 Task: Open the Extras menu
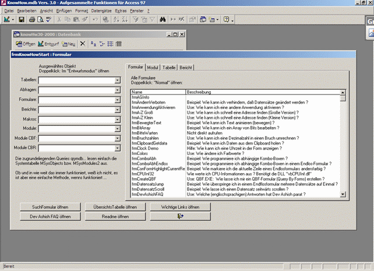(x=121, y=10)
